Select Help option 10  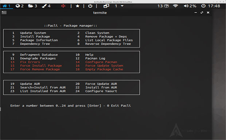tap(89, 55)
